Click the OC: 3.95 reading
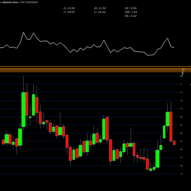 click(x=131, y=8)
